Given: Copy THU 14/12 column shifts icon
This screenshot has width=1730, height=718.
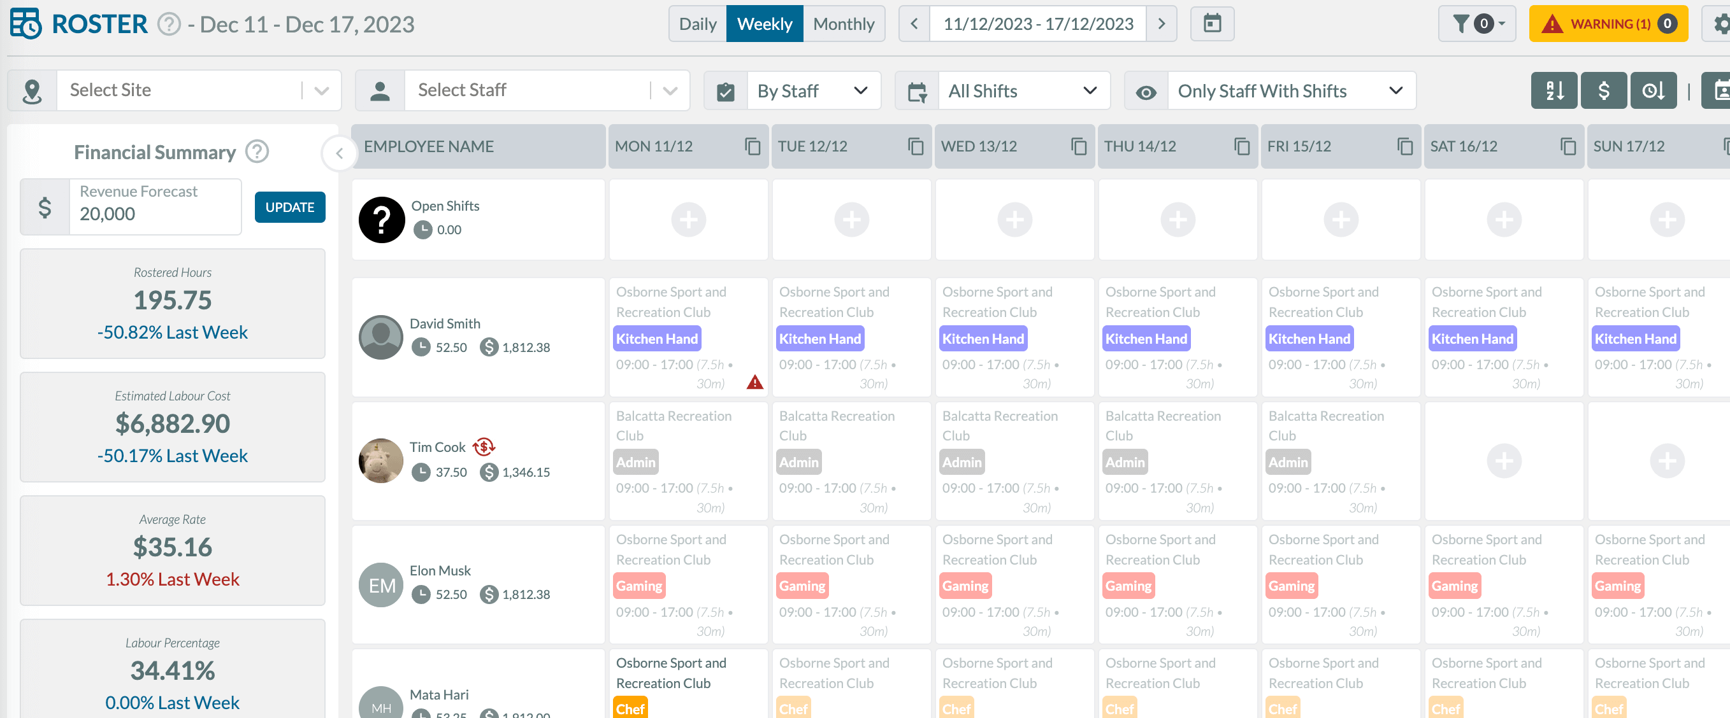Looking at the screenshot, I should click(x=1242, y=146).
